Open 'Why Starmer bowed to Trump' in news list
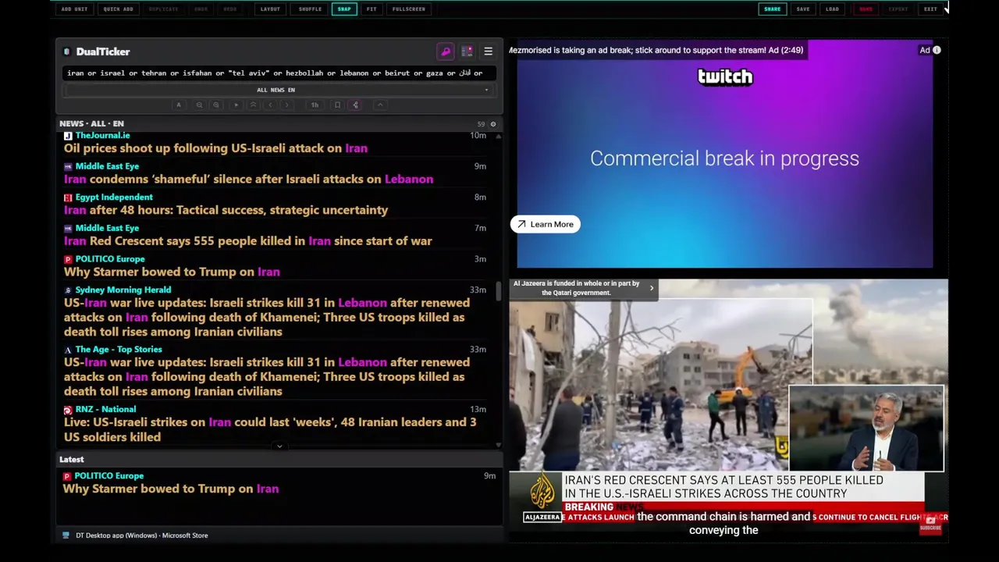999x562 pixels. (172, 272)
